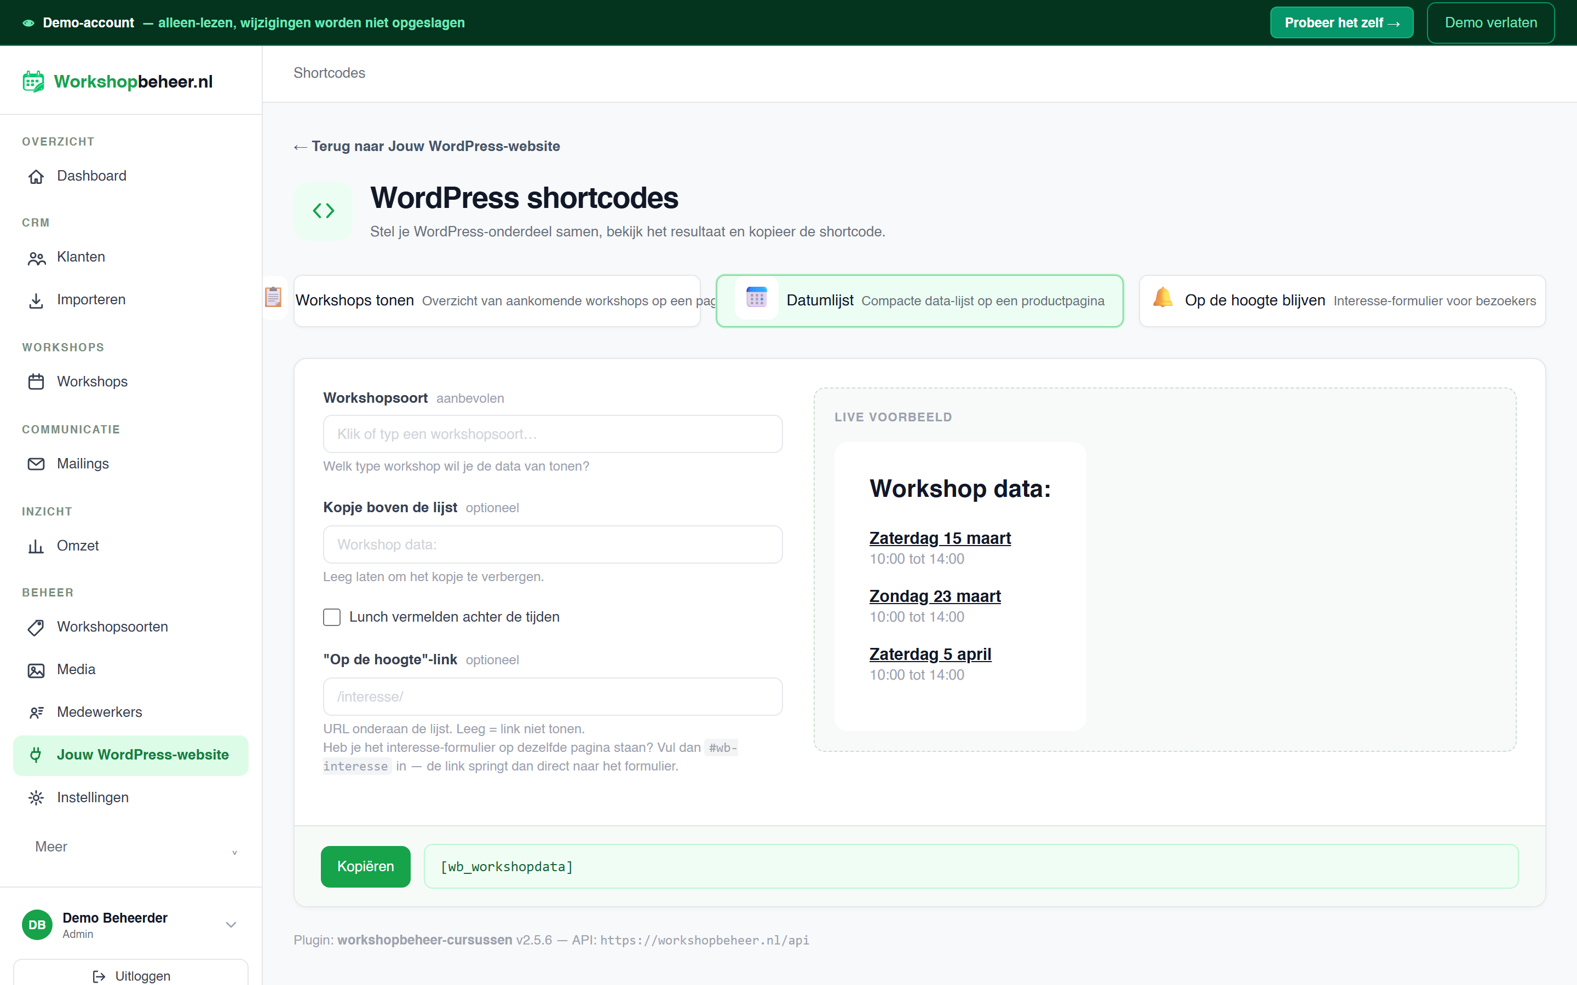The width and height of the screenshot is (1577, 985).
Task: Click the Zaterdag 15 maart link
Action: point(940,538)
